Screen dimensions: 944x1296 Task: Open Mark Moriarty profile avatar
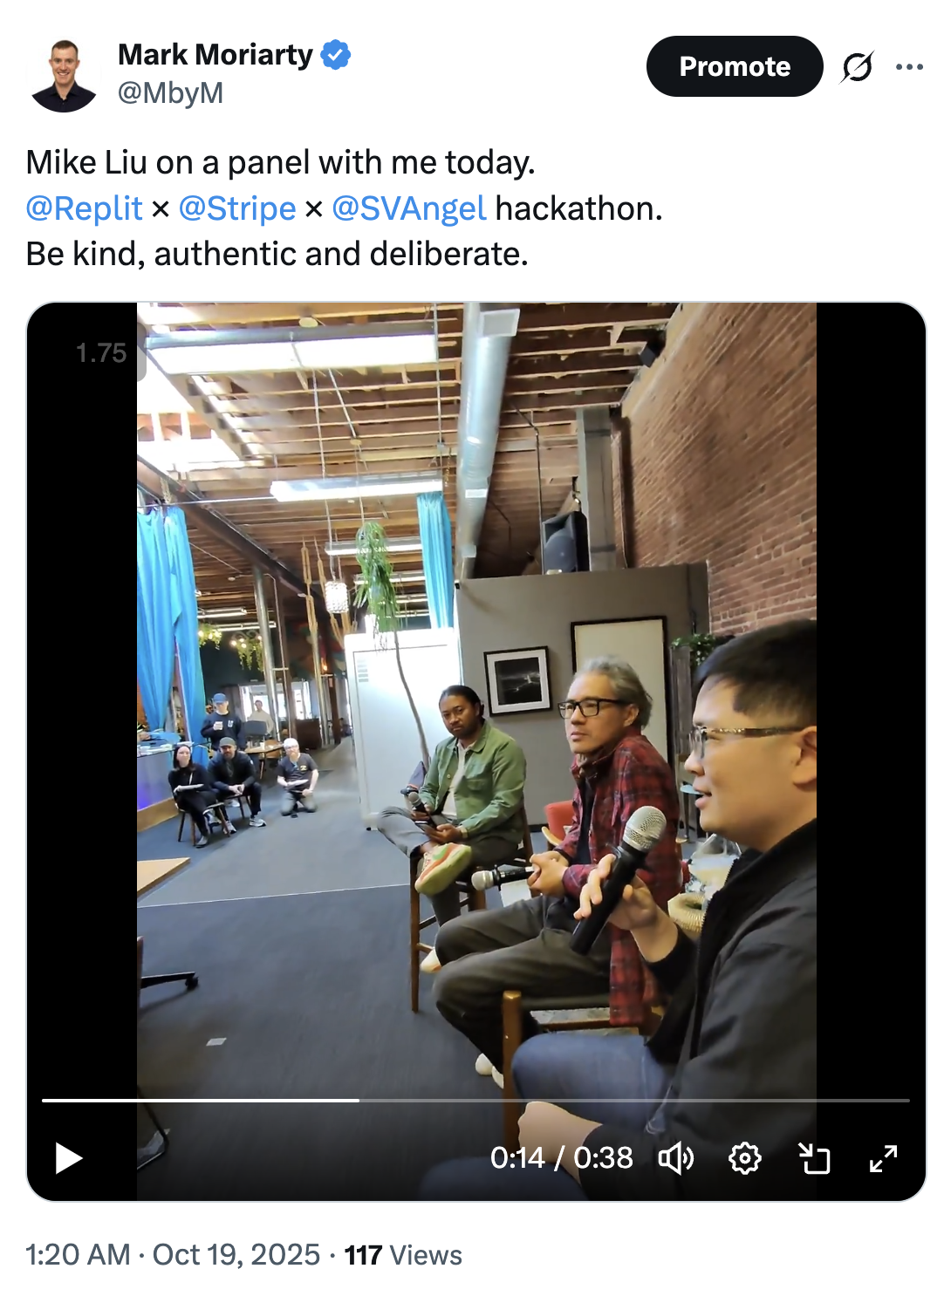pyautogui.click(x=63, y=75)
